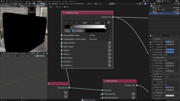The height and width of the screenshot is (101, 180).
Task: Toggle Deep render AOVs checkbox
Action: (x=166, y=85)
